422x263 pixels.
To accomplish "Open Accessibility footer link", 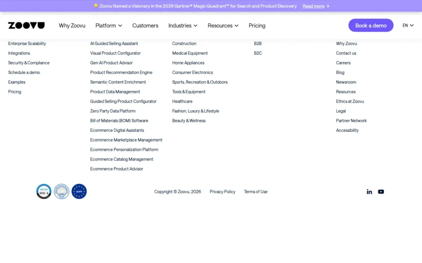I will tap(347, 130).
